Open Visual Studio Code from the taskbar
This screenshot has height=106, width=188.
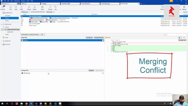click(55, 103)
